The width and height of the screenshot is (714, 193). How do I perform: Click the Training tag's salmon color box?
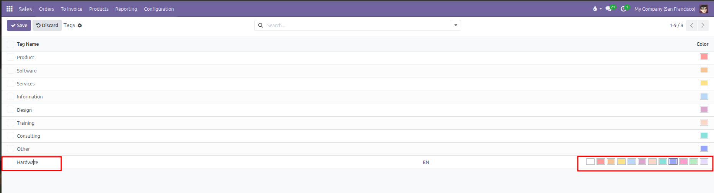pos(704,122)
